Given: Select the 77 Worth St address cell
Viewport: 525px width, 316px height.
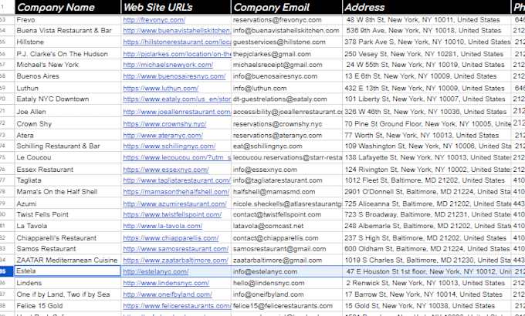Looking at the screenshot, I should coord(427,136).
